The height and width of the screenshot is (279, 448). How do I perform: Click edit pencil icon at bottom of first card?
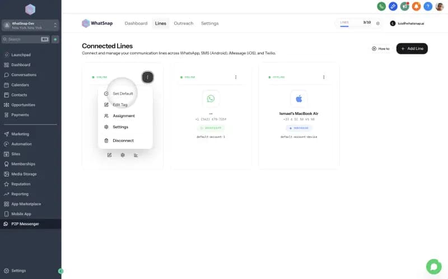(109, 155)
